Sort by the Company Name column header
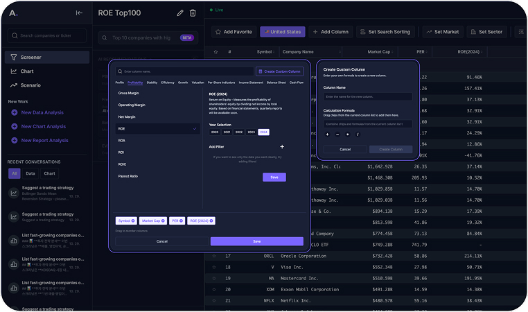 pos(312,52)
